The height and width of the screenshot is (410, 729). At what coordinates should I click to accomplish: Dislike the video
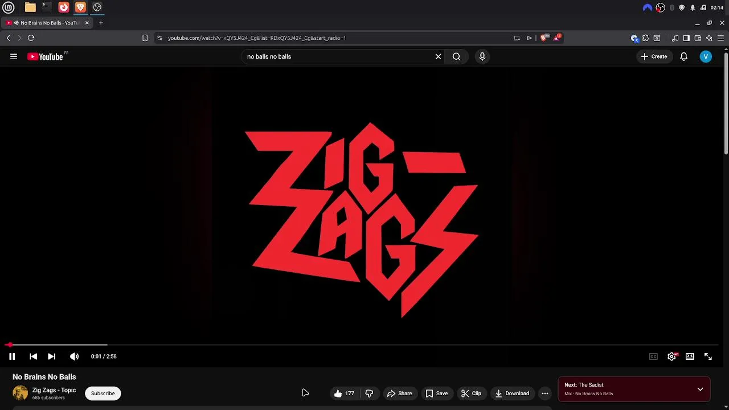click(369, 393)
